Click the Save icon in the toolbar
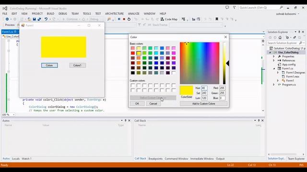This screenshot has height=172, width=307. coord(34,19)
